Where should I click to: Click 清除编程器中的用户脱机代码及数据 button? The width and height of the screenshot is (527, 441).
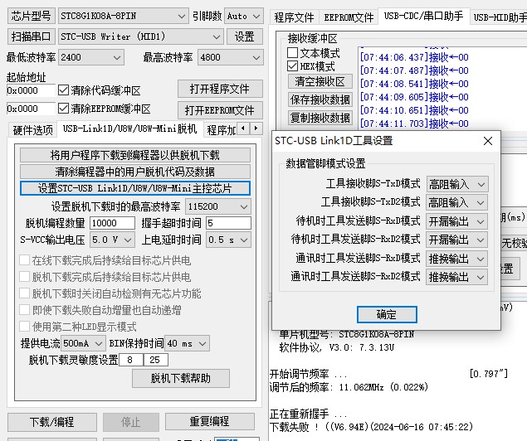(135, 172)
